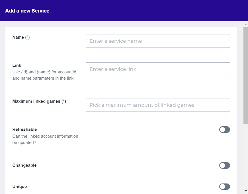Viewport: 248px width, 194px height.
Task: Click the 'Name (*)' label
Action: tap(21, 37)
